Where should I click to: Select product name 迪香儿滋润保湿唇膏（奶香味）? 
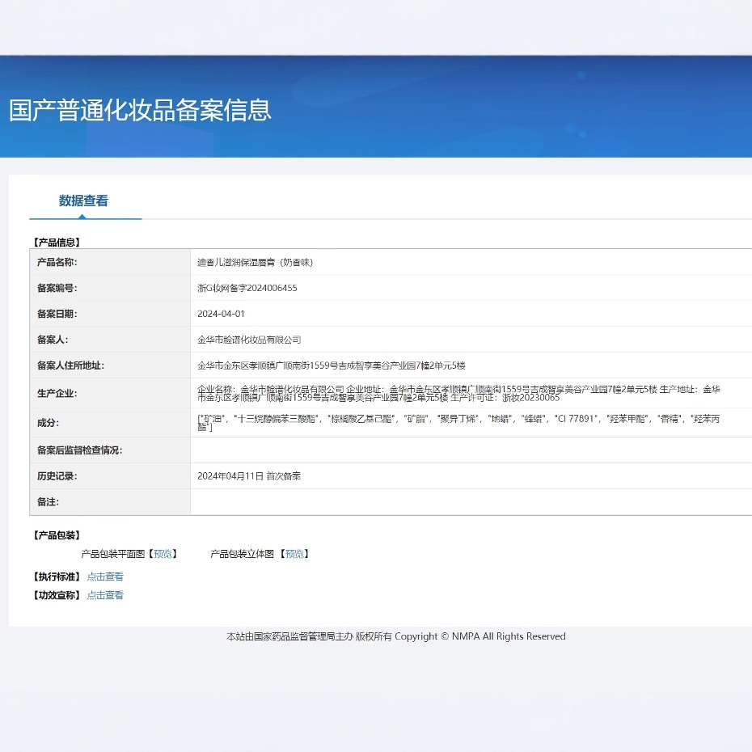point(256,262)
